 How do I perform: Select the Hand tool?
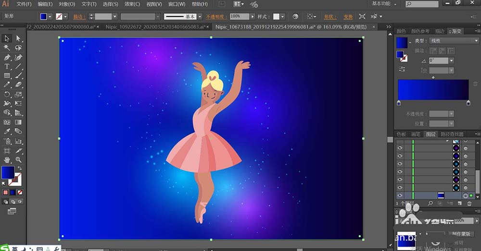point(7,159)
